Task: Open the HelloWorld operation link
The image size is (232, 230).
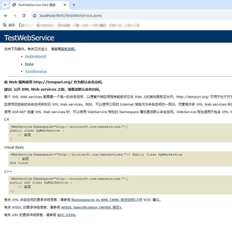Action: pos(35,57)
